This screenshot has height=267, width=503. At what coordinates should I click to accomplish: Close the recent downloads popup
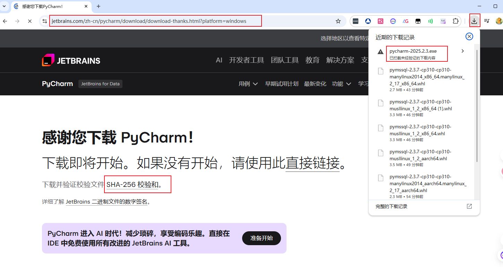tap(469, 36)
